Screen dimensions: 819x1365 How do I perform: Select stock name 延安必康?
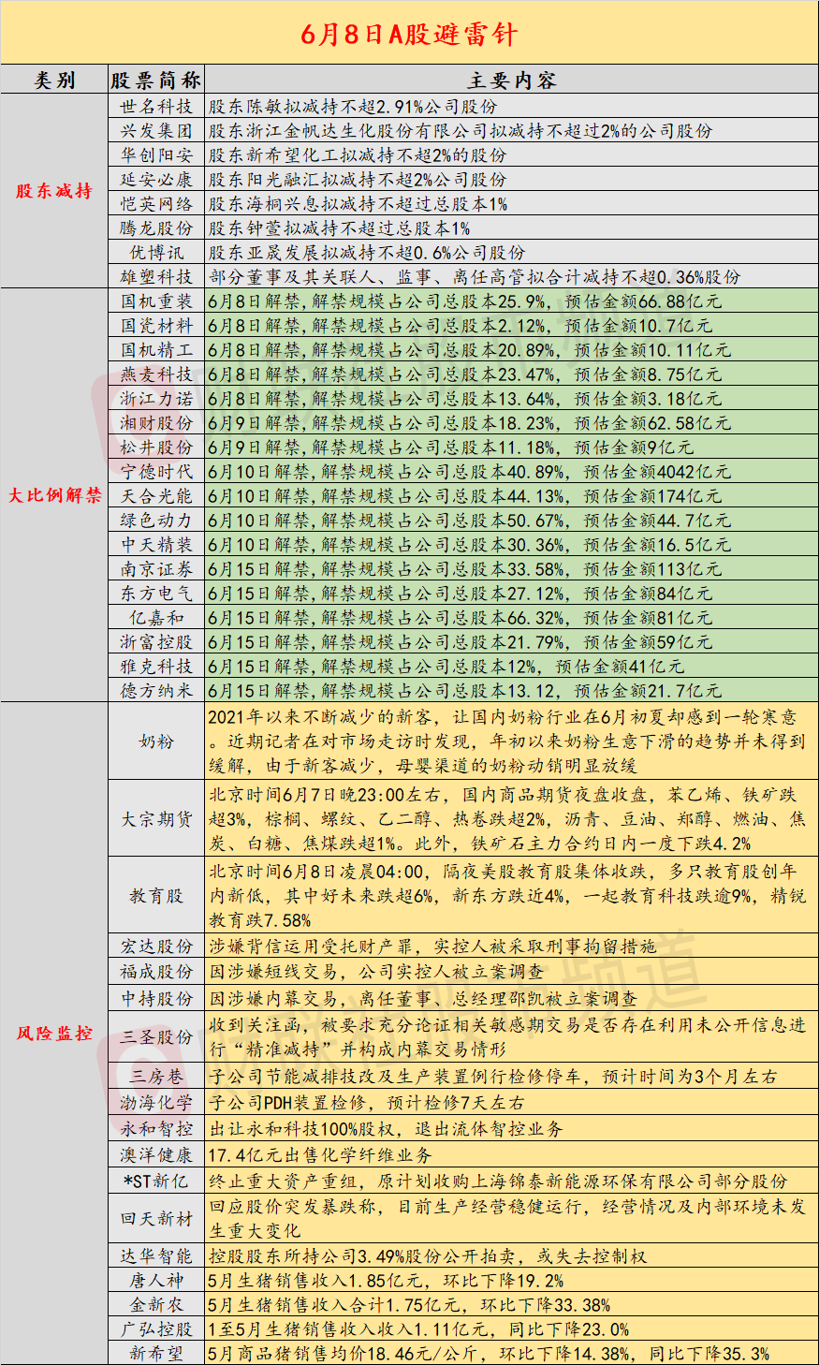coord(156,180)
